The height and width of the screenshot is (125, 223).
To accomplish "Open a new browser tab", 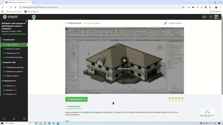I will coord(34,2).
